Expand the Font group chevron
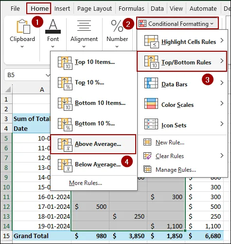231x244 pixels. [x=53, y=47]
